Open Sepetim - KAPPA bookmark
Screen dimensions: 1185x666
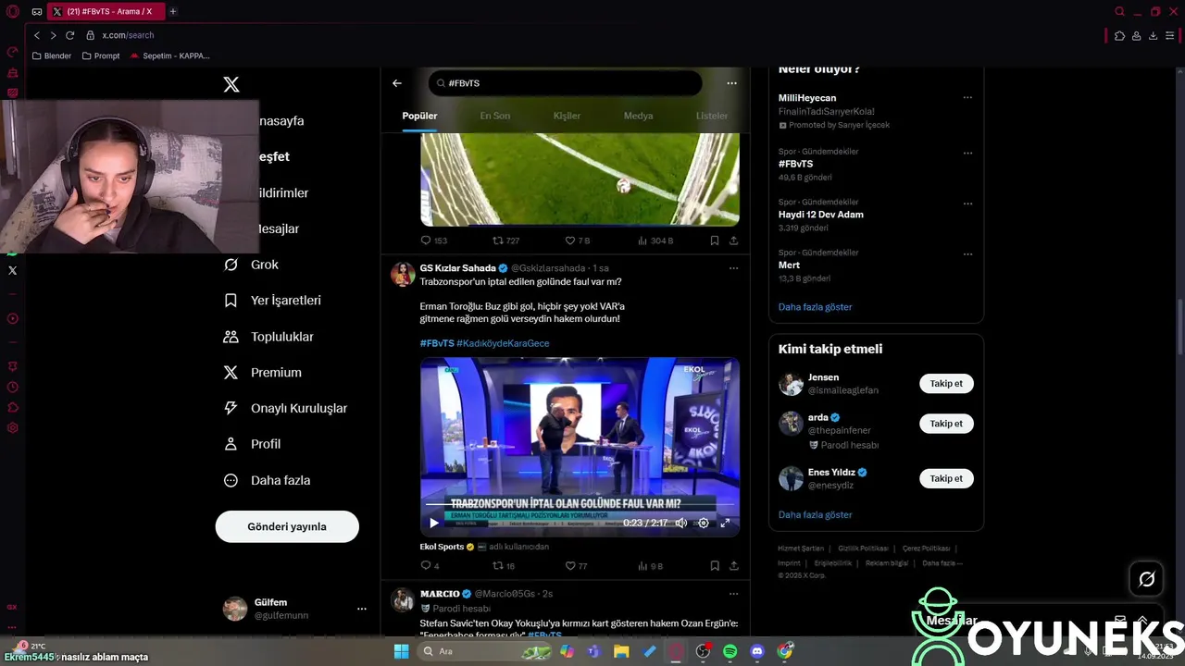(169, 55)
